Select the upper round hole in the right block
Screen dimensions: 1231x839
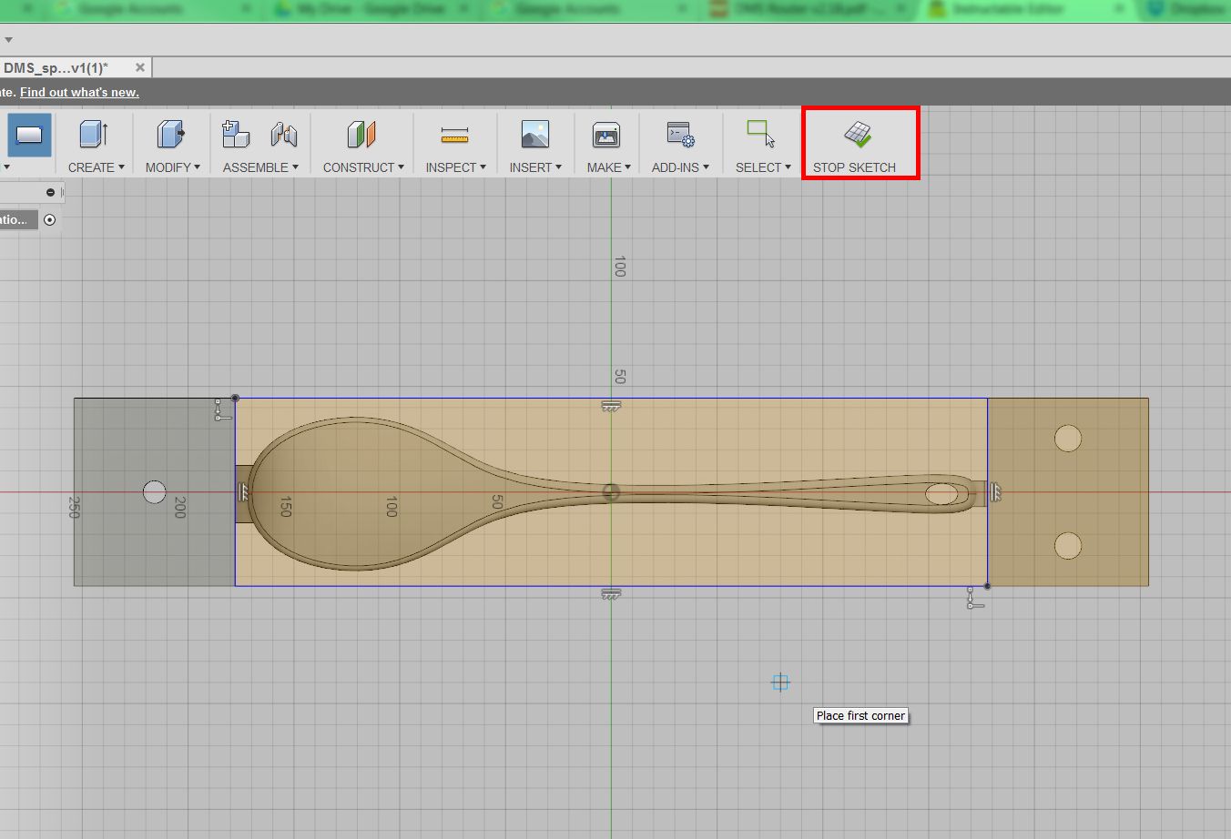1068,439
